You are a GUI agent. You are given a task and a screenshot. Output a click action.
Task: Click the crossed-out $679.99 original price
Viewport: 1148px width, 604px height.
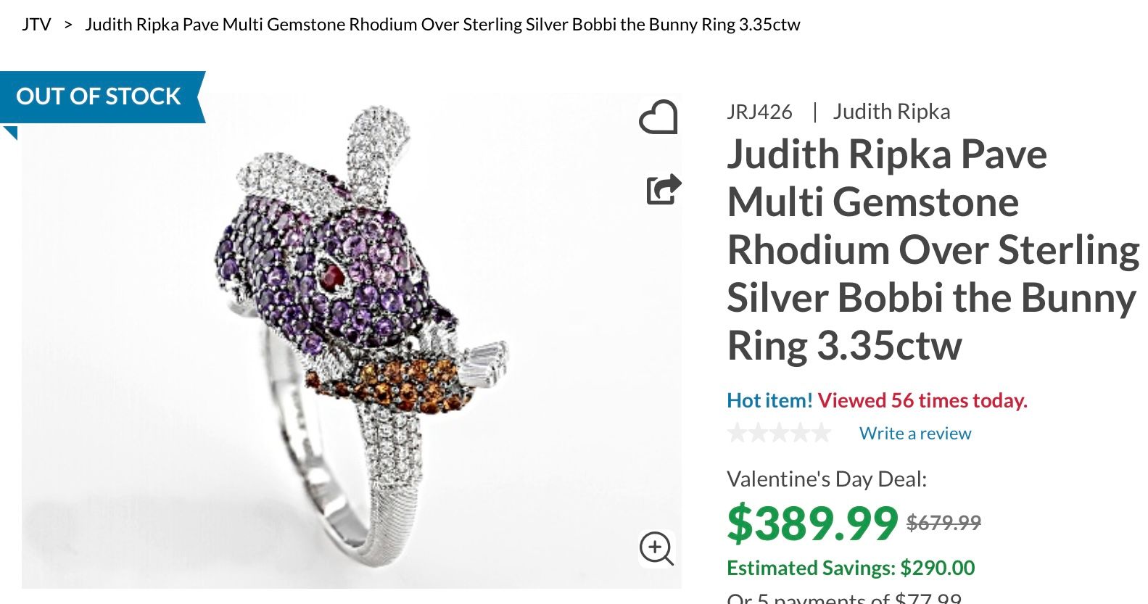pyautogui.click(x=943, y=522)
